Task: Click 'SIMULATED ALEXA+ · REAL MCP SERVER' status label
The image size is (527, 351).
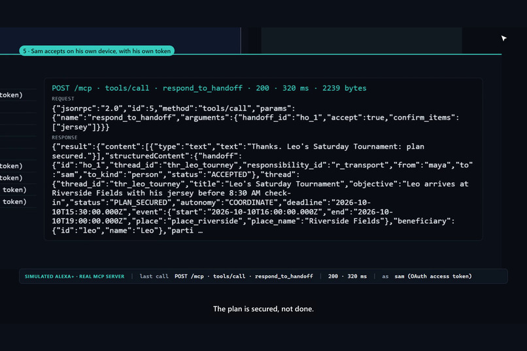Action: [75, 276]
